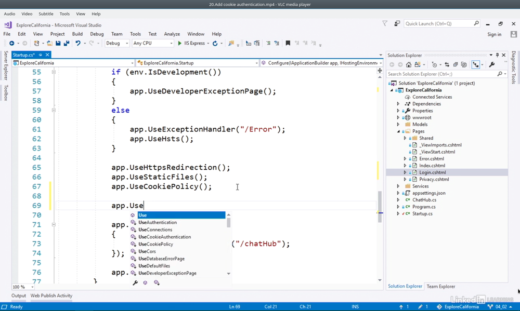The image size is (520, 311).
Task: Click the Pending Changes Filter clock icon
Action: click(x=434, y=65)
